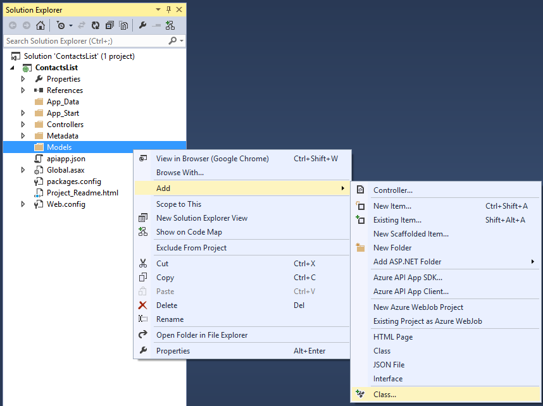Select the ContactsList project
Screen dimensions: 543x406
click(56, 68)
